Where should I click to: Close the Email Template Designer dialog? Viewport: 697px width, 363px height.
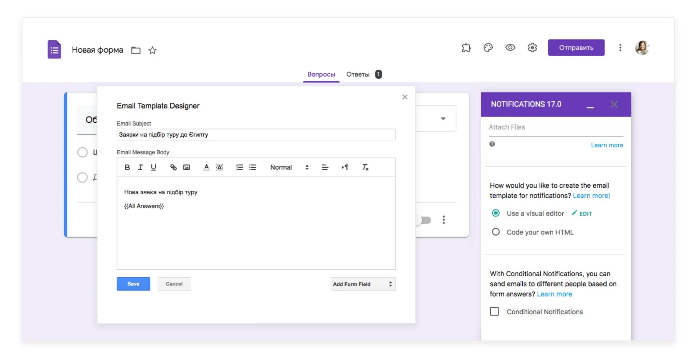(x=405, y=97)
